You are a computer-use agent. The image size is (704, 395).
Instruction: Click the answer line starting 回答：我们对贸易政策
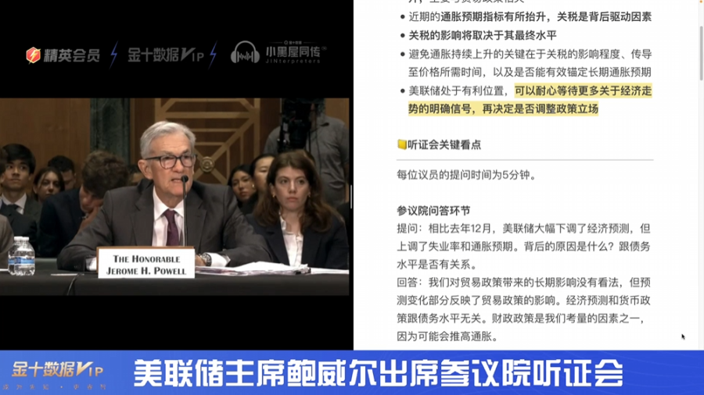click(523, 282)
